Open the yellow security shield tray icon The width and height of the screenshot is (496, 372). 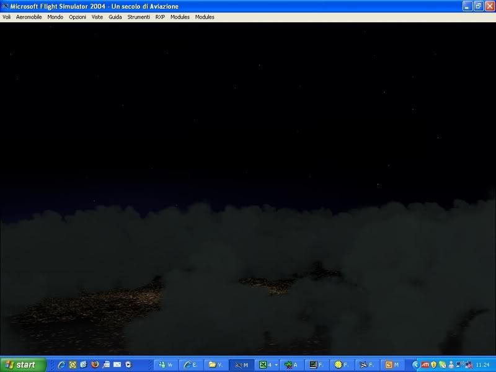click(433, 365)
